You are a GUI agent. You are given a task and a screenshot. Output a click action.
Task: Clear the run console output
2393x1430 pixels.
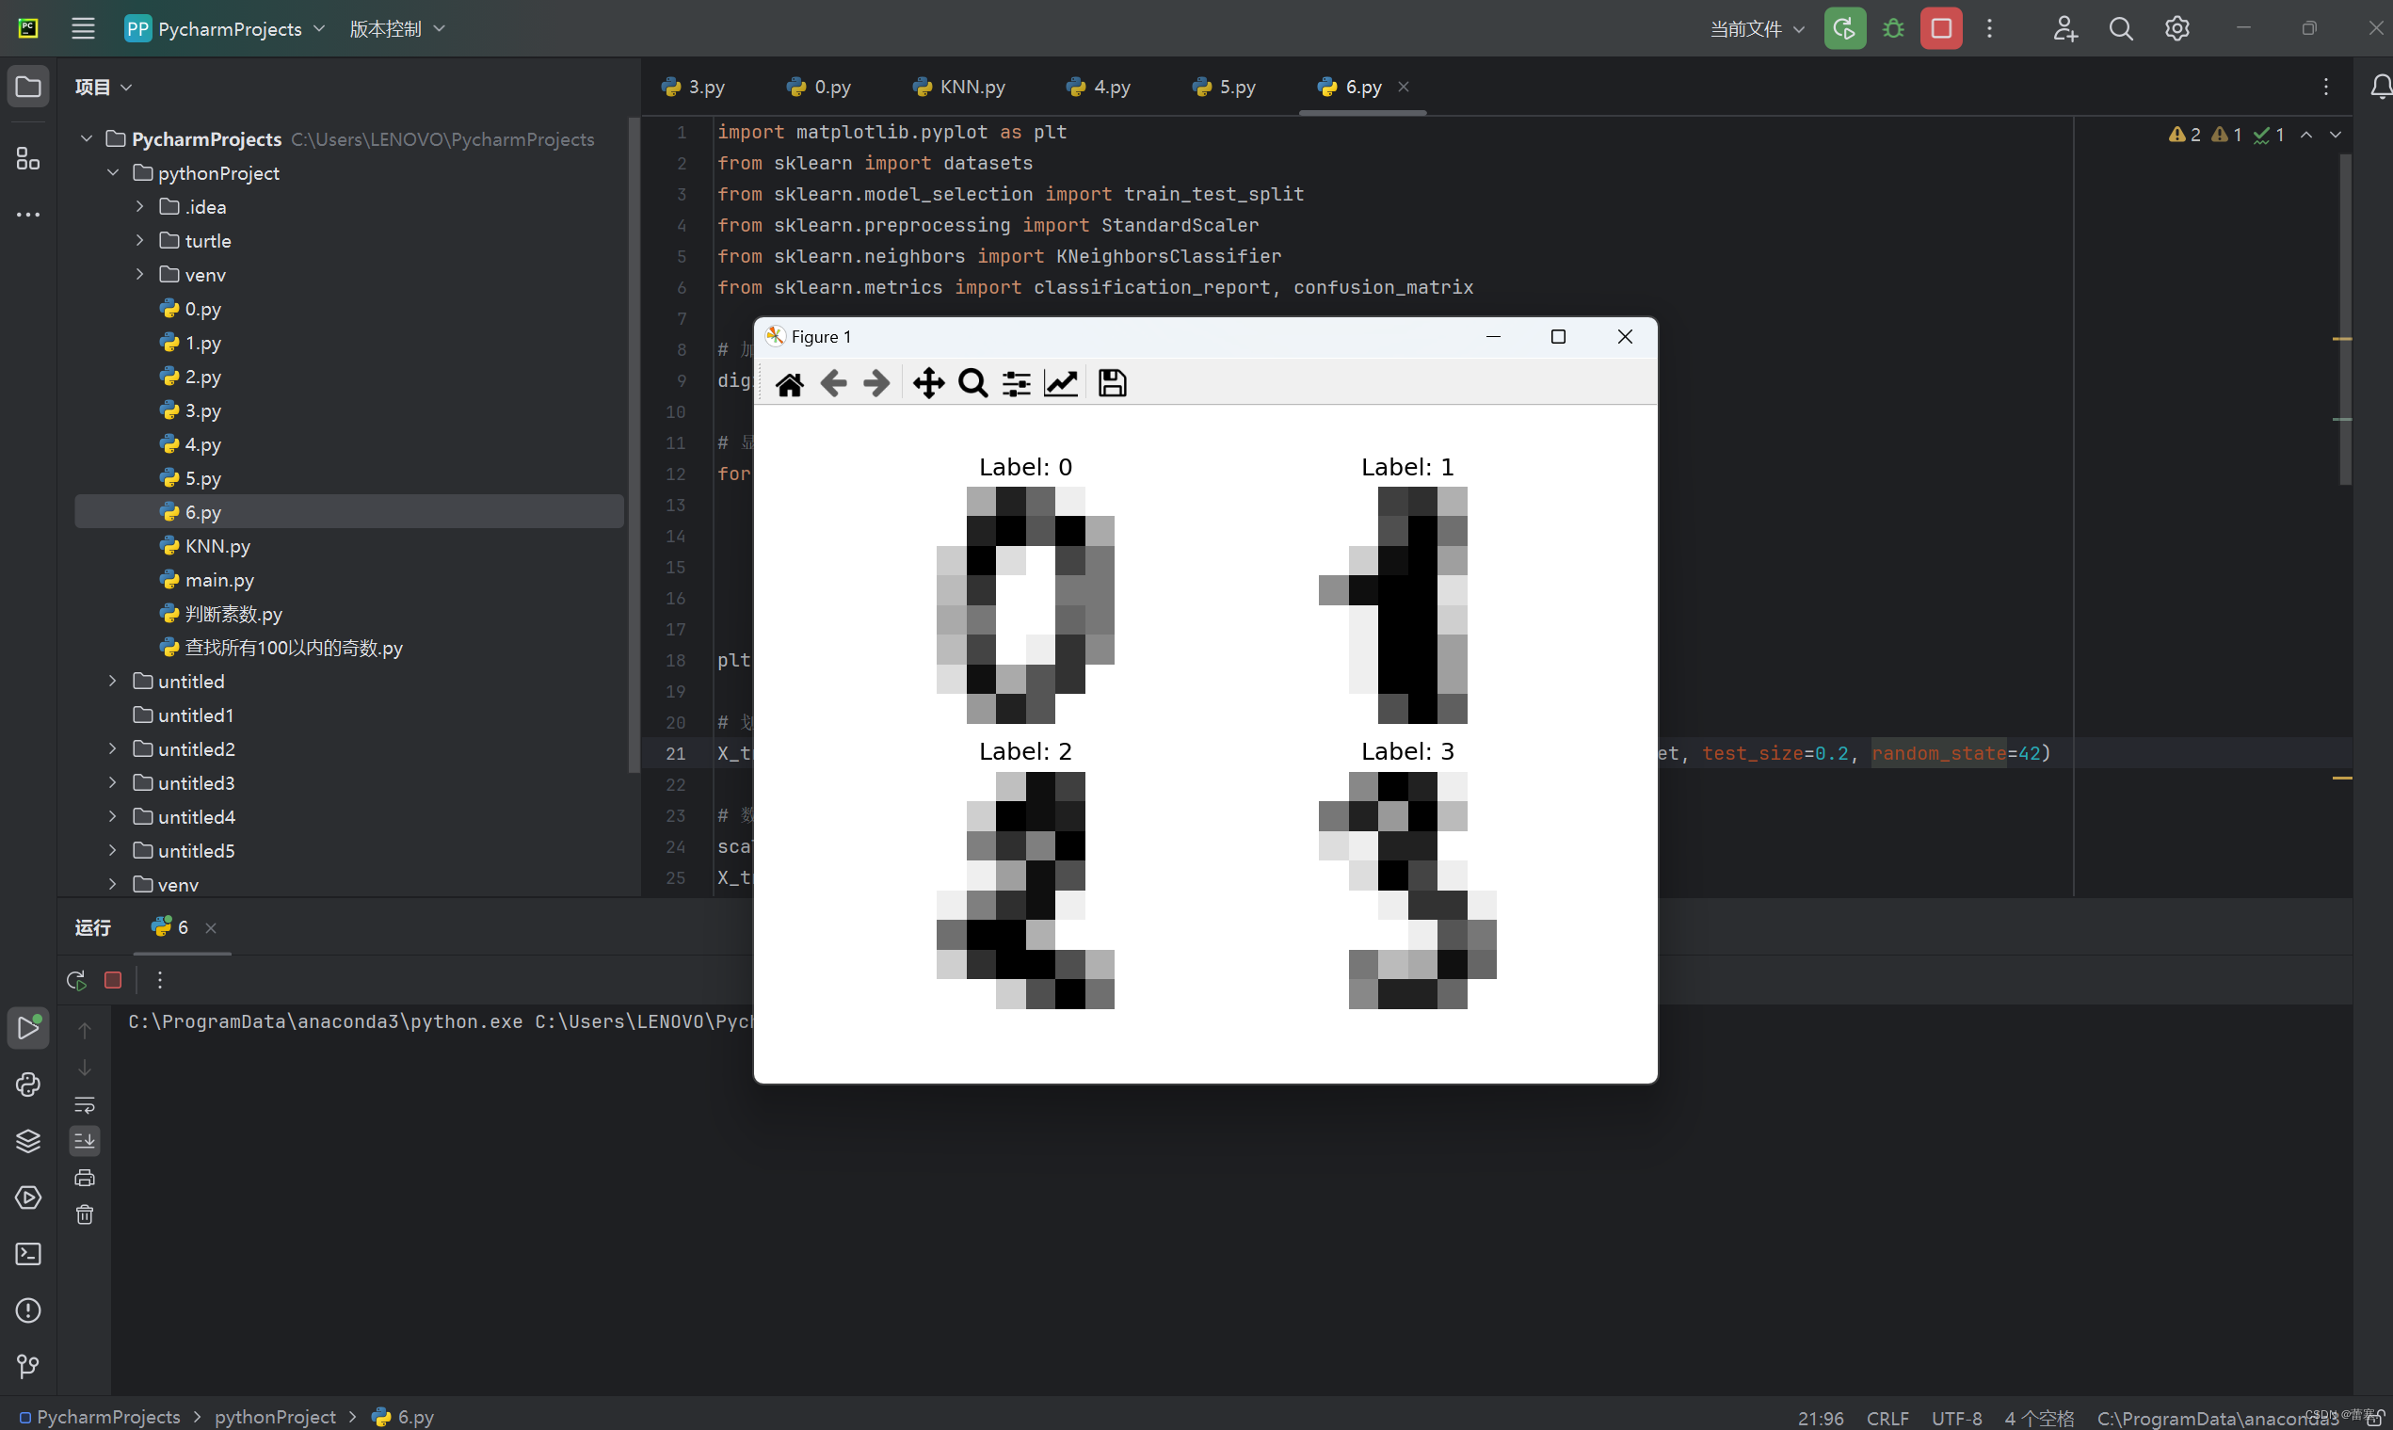(x=85, y=1214)
